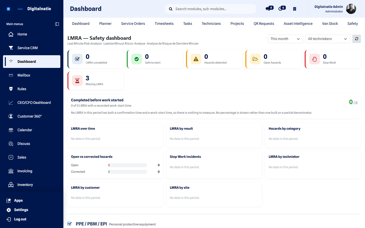
Task: Click the Missing LMRA hourglass icon
Action: tap(77, 81)
